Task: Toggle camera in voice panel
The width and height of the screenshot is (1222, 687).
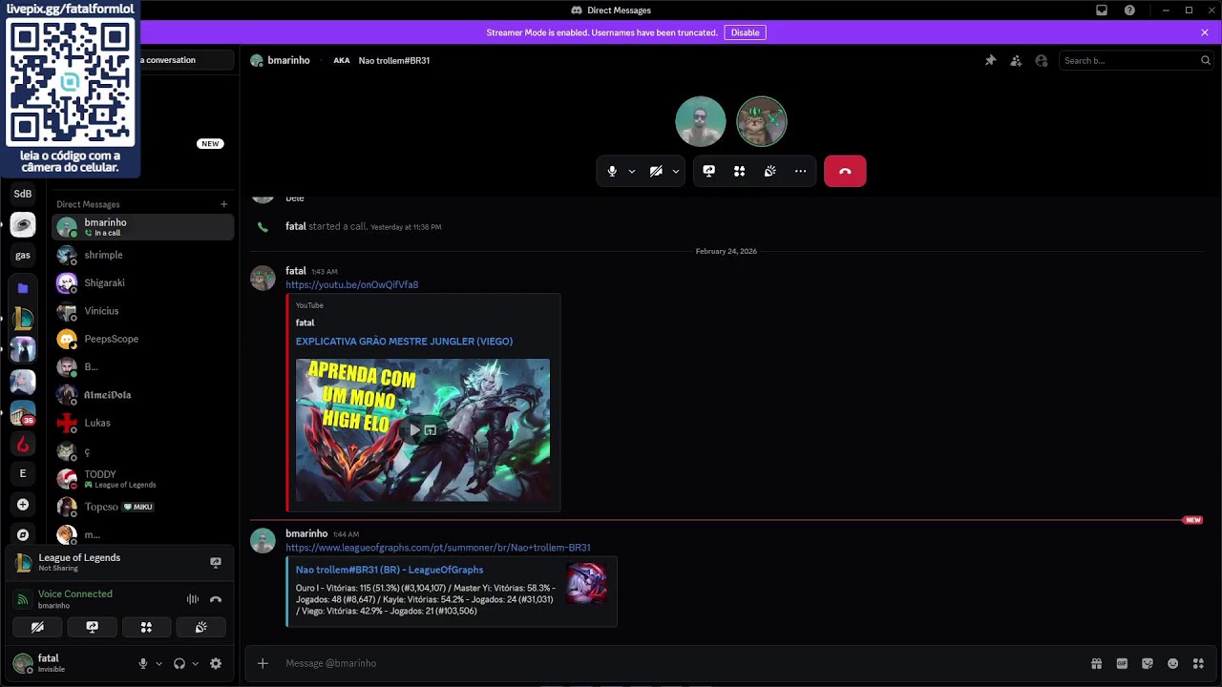Action: click(37, 627)
